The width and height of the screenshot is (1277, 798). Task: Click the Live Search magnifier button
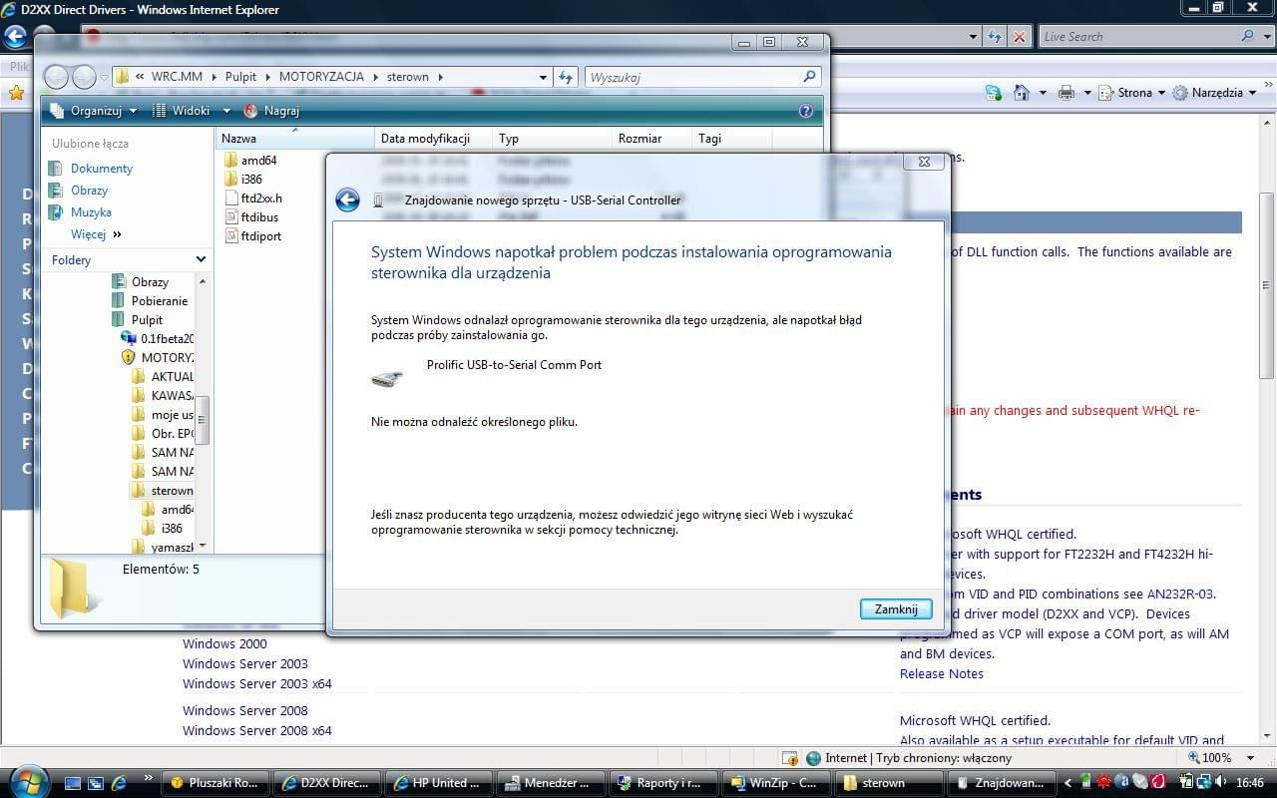1248,36
